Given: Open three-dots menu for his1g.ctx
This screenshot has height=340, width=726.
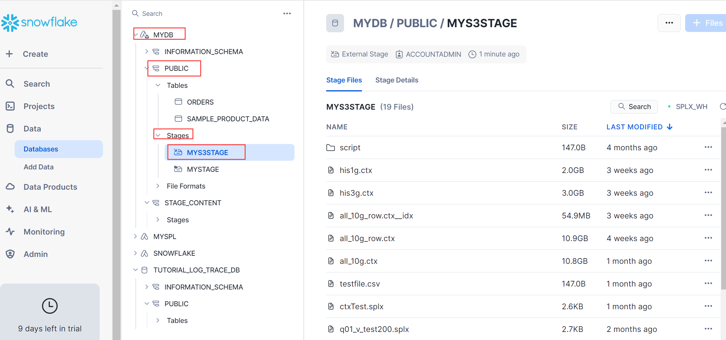Looking at the screenshot, I should [708, 170].
